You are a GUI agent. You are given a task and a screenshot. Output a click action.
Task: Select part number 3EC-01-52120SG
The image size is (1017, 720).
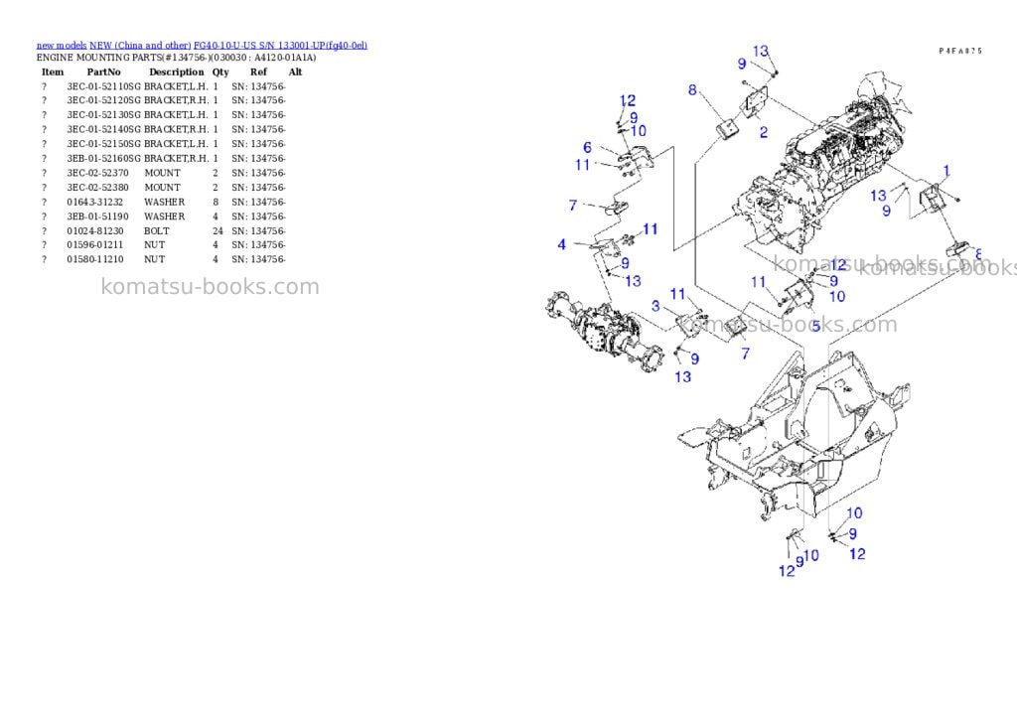[103, 100]
